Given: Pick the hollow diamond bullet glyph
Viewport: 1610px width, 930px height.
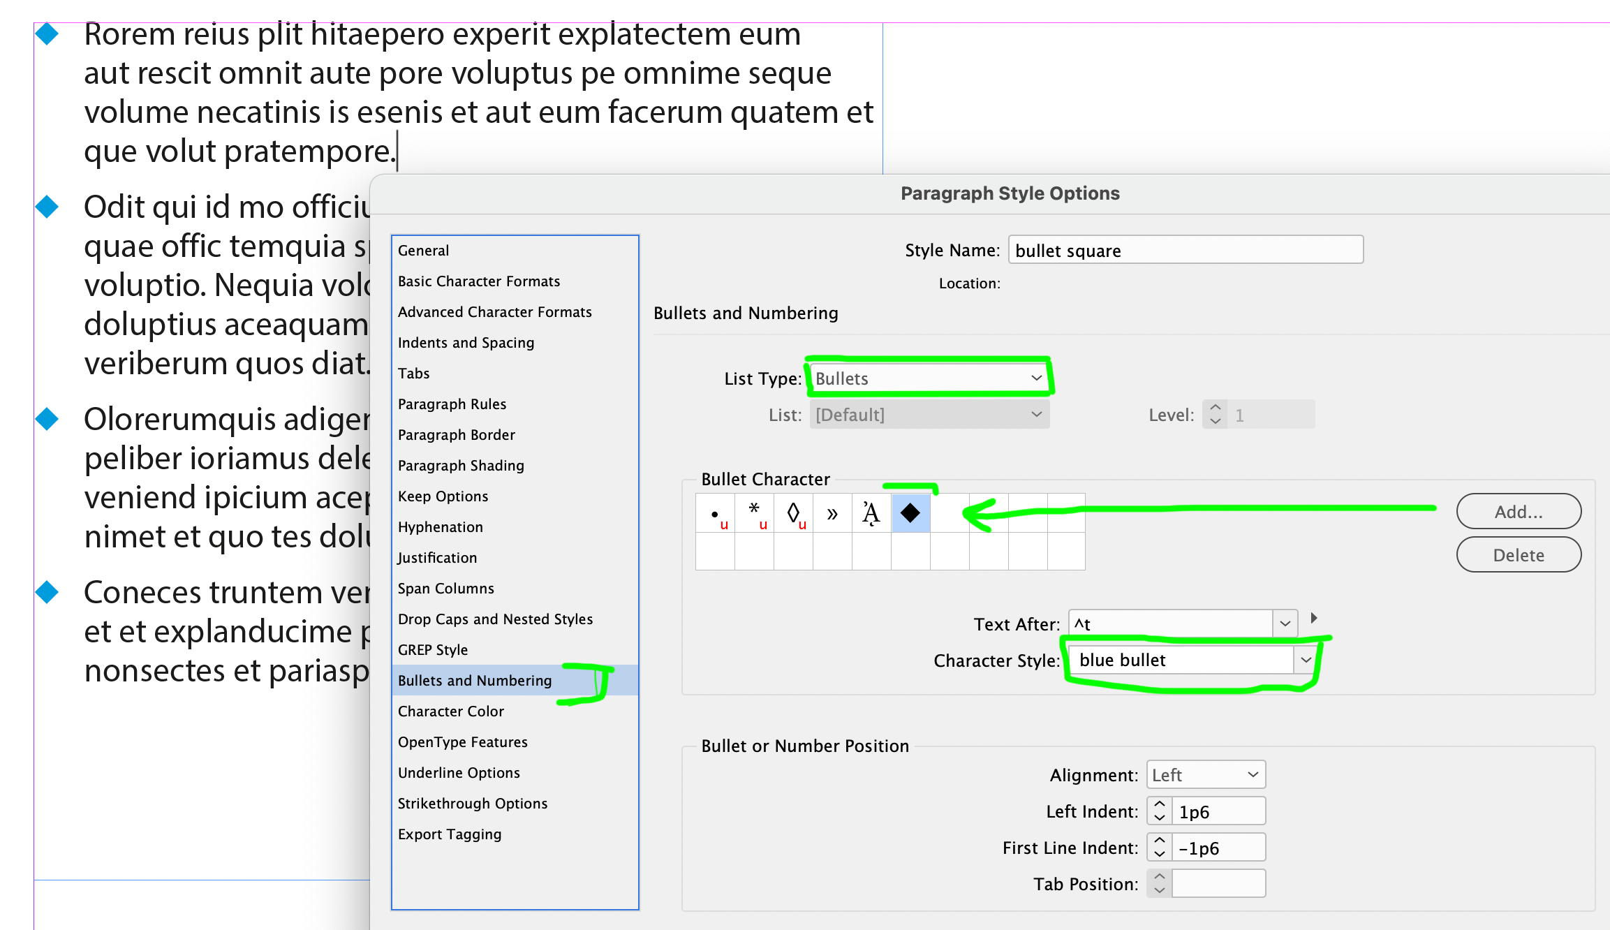Looking at the screenshot, I should [x=793, y=513].
